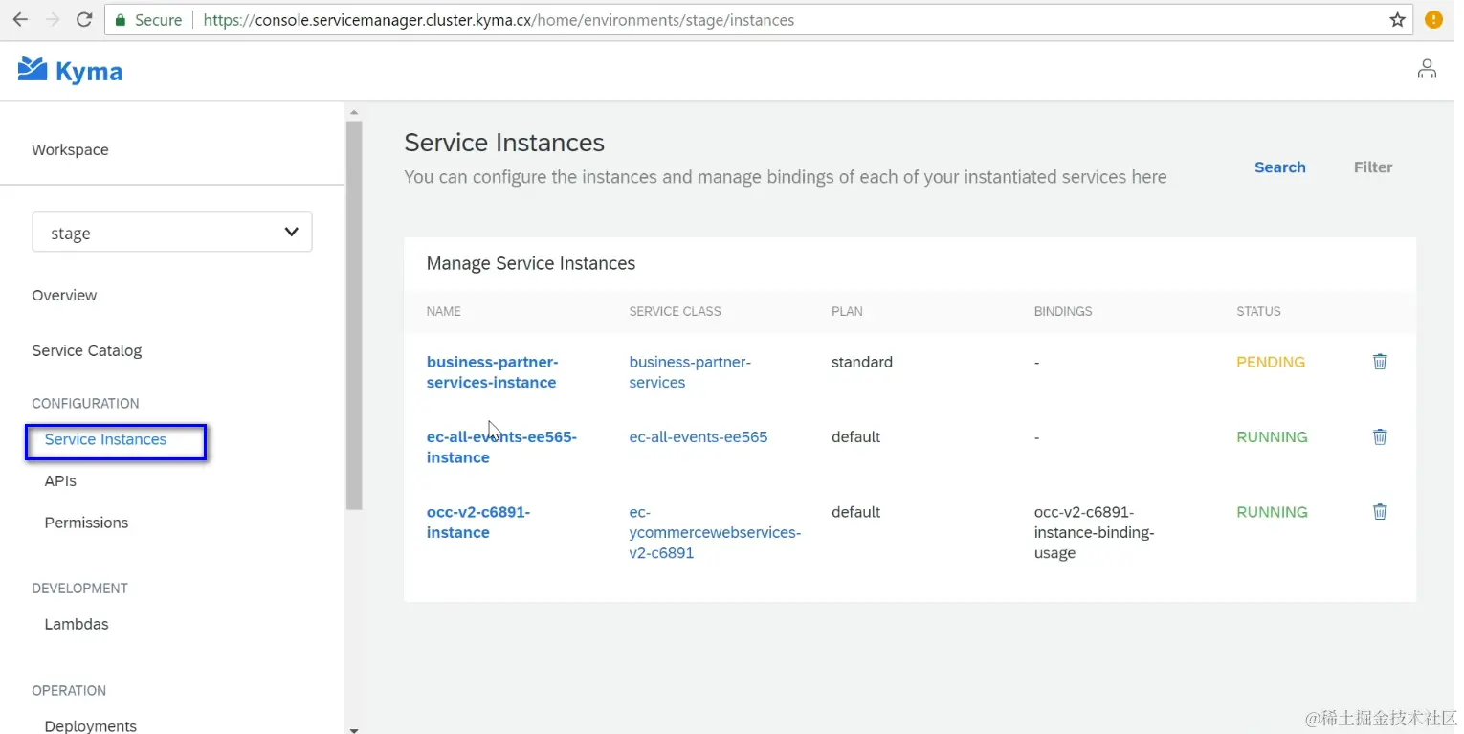The image size is (1464, 734).
Task: Click the orange warning icon in browser toolbar
Action: 1433,20
